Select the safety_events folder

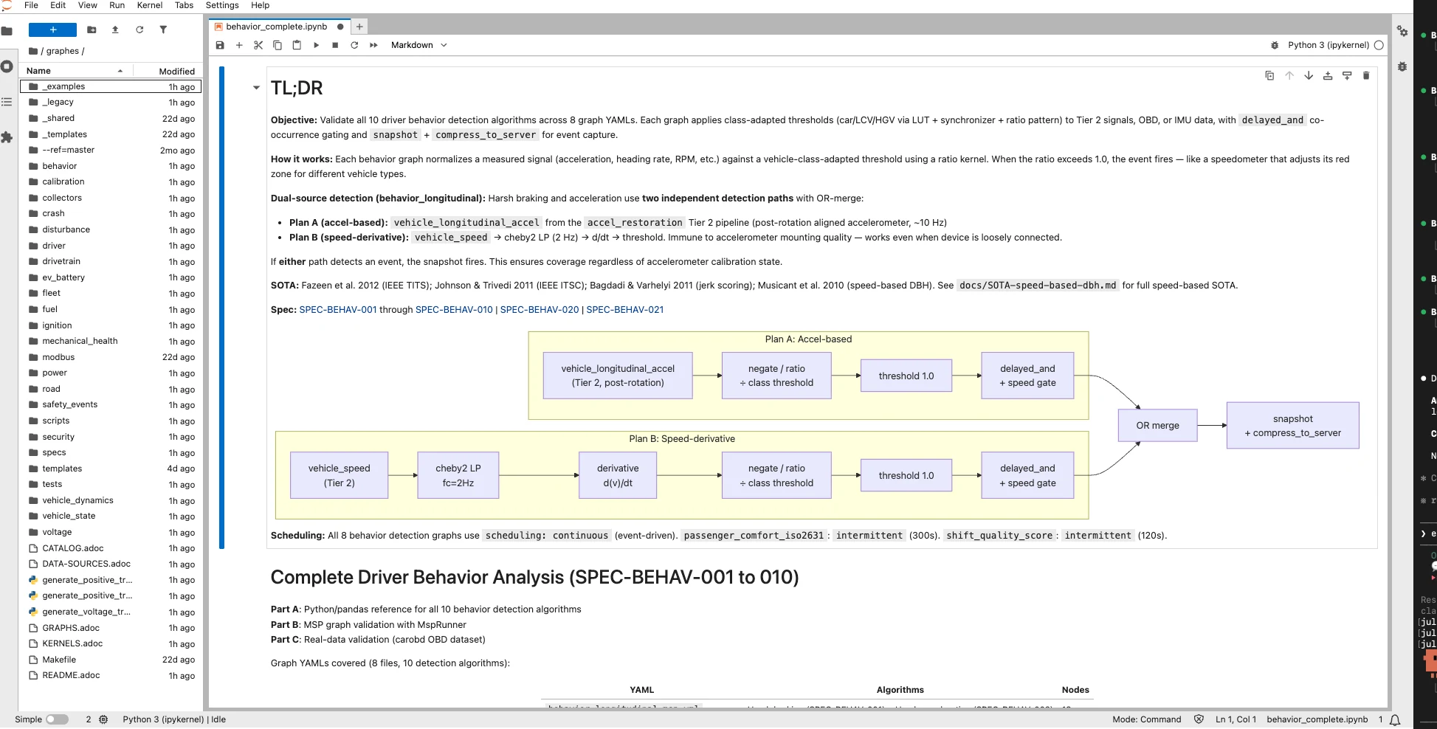(111, 404)
